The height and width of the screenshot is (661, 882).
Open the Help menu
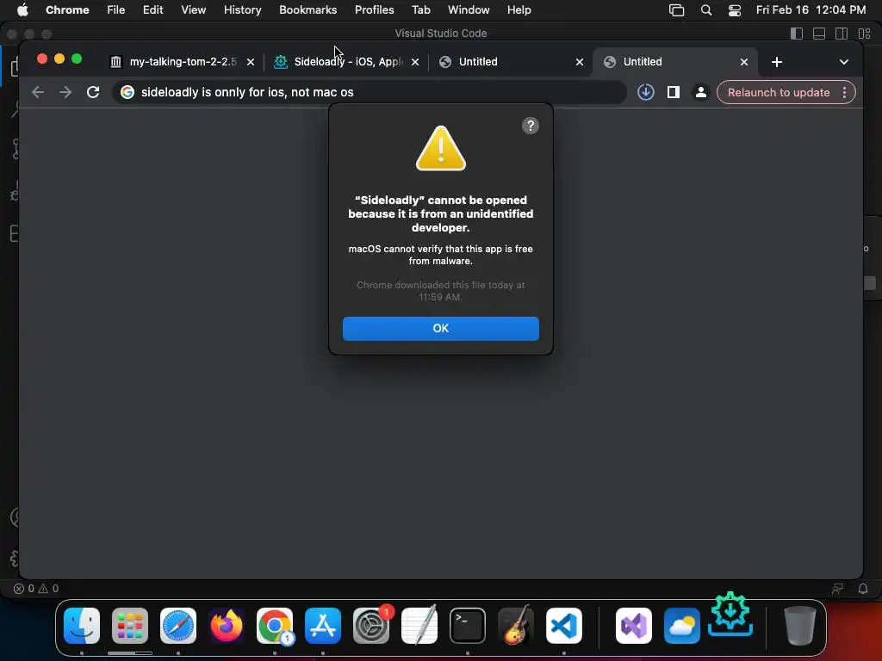click(x=519, y=10)
